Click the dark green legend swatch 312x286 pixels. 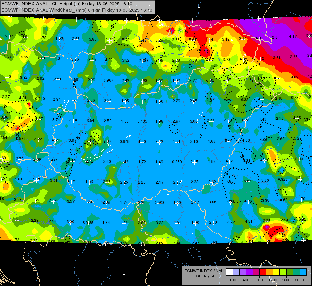click(289, 272)
